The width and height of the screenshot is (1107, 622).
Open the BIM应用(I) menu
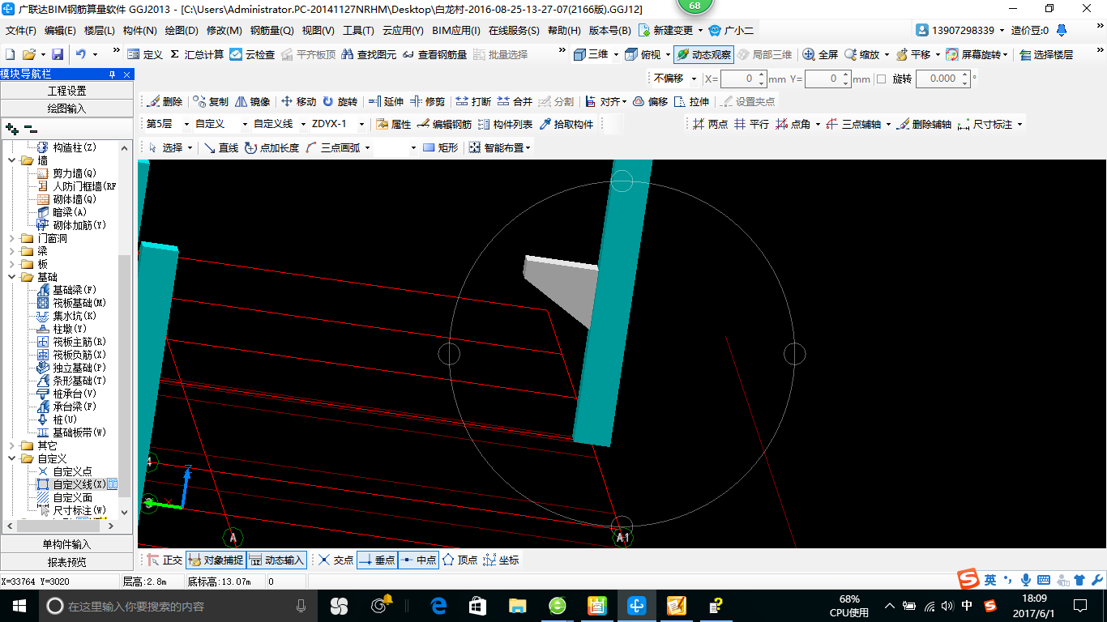click(x=456, y=30)
